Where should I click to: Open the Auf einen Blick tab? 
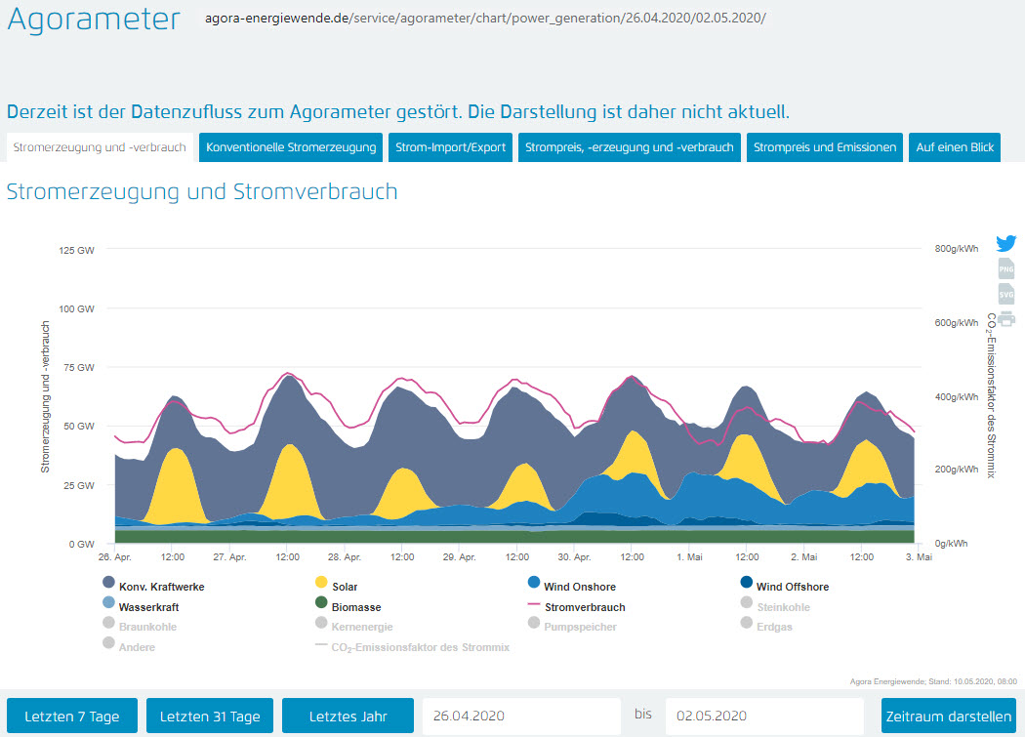coord(955,147)
